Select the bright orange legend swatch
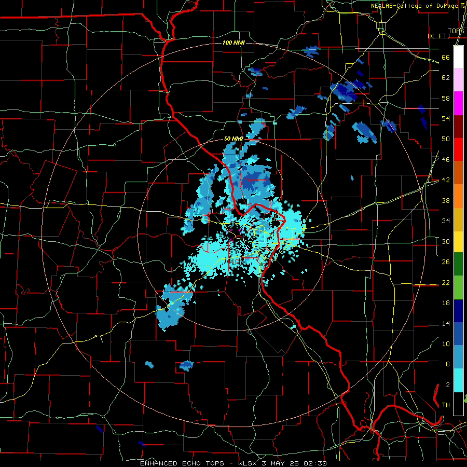The height and width of the screenshot is (467, 467). pos(458,196)
